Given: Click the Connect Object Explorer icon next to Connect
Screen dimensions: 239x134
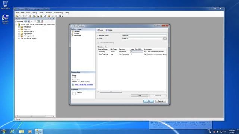Looking at the screenshot, I should [25, 22].
